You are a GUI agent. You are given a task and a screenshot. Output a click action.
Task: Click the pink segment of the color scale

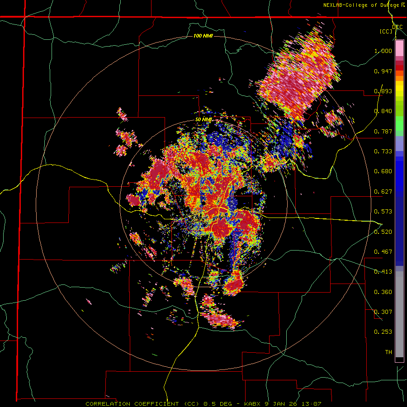(x=399, y=48)
